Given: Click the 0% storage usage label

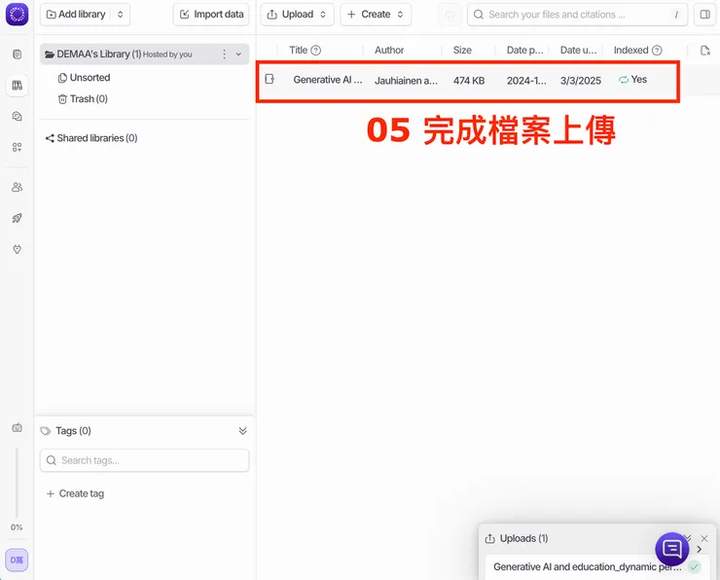Looking at the screenshot, I should 17,527.
